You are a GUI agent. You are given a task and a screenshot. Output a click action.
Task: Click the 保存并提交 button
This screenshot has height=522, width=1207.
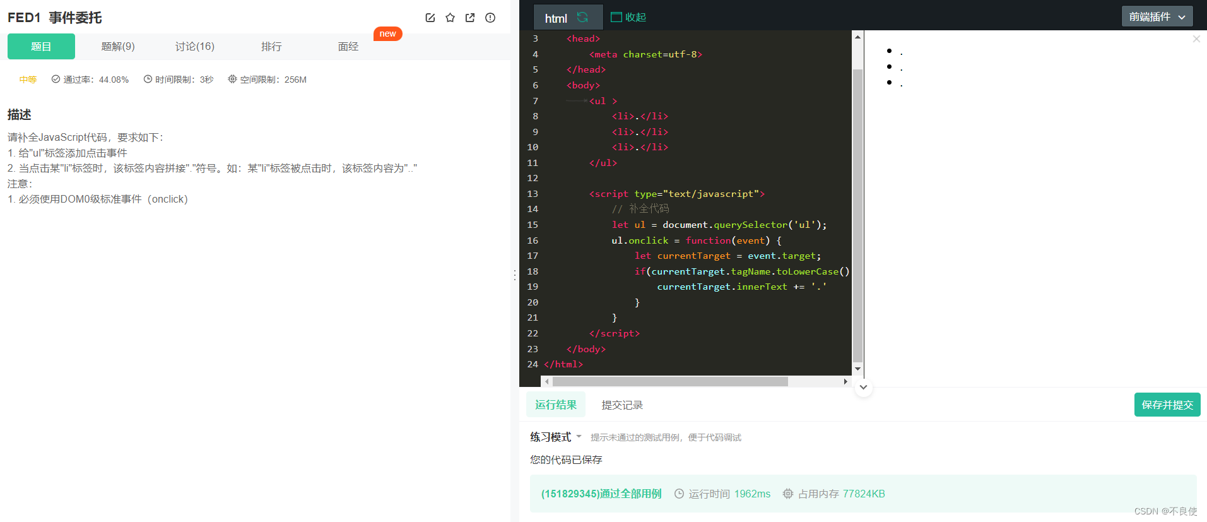1167,405
